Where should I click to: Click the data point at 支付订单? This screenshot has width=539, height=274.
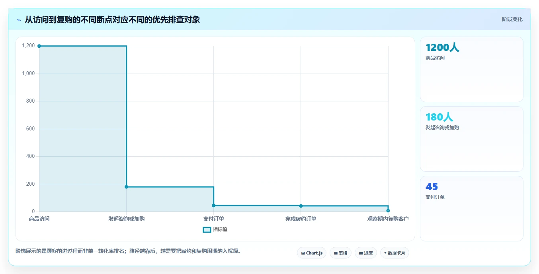(213, 205)
